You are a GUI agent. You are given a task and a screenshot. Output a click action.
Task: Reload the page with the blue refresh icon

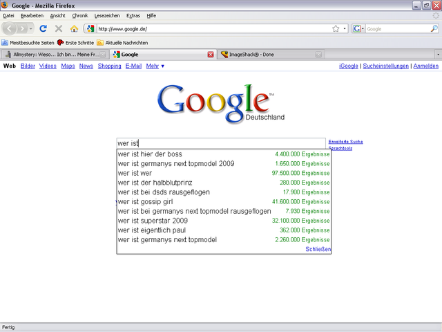tap(43, 28)
